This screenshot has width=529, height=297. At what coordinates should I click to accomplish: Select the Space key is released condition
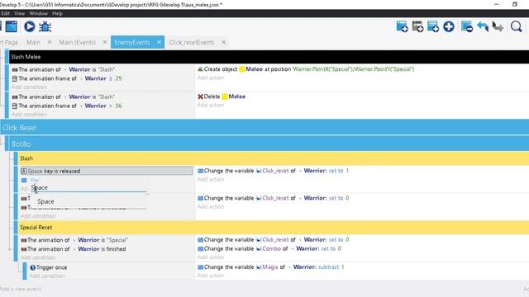click(107, 171)
